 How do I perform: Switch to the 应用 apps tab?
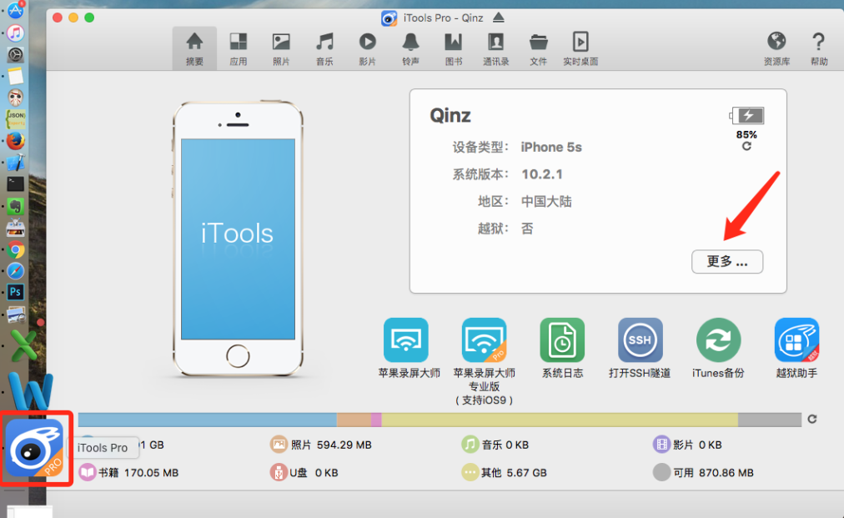(238, 48)
